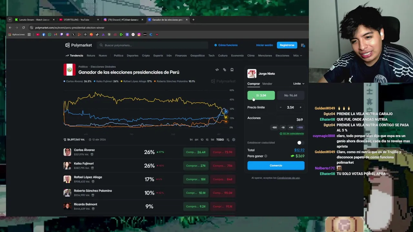The width and height of the screenshot is (413, 232).
Task: Click the gift icon under Ricardo Belmont
Action: tap(93, 209)
